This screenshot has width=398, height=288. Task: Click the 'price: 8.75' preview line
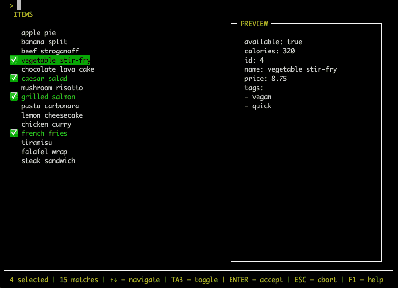[x=266, y=79]
